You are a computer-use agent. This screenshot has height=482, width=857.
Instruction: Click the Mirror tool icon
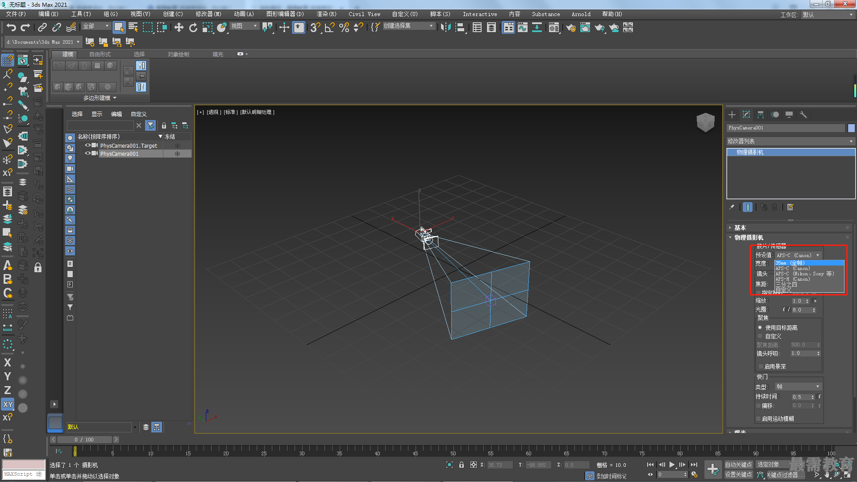point(445,28)
